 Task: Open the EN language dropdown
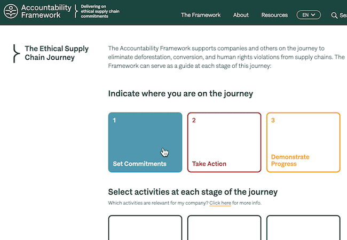309,15
